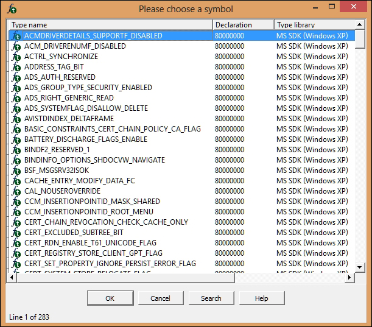Click the icon beside ADS_RIGHT_GENERIC_READ
The height and width of the screenshot is (327, 372).
point(16,98)
